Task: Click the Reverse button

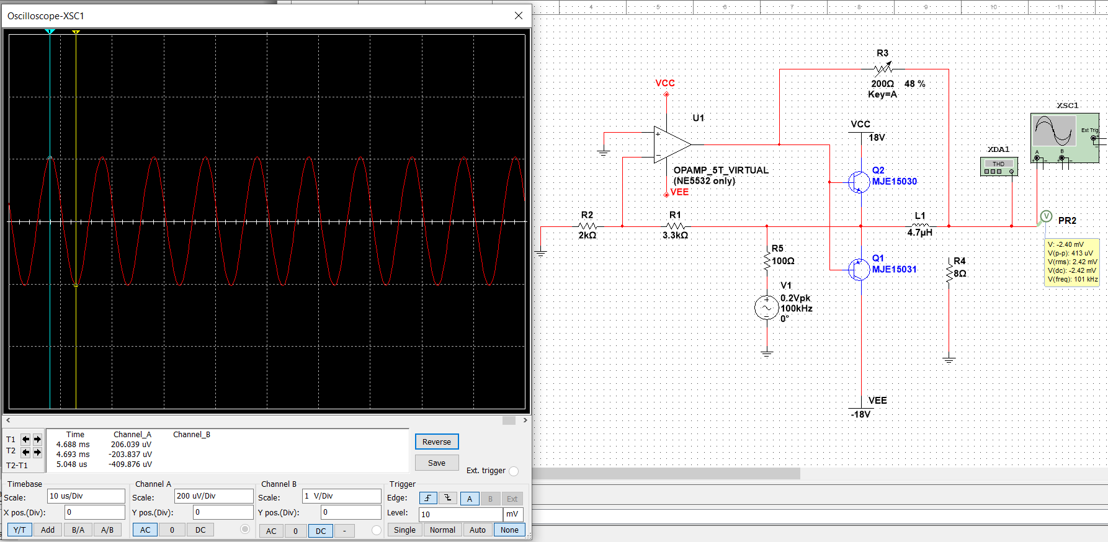Action: (x=437, y=442)
